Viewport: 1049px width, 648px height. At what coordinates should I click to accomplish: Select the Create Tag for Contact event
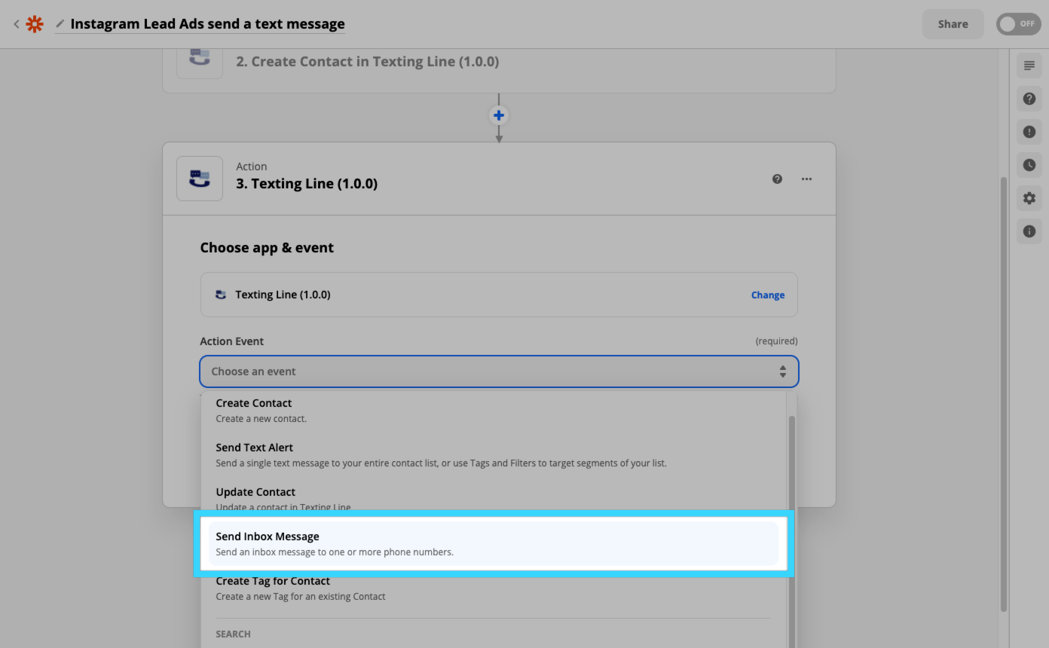click(494, 588)
